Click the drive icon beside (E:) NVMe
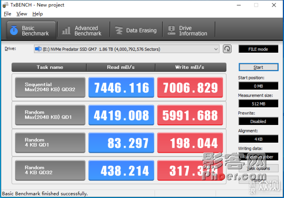284x198 pixels. [38, 49]
